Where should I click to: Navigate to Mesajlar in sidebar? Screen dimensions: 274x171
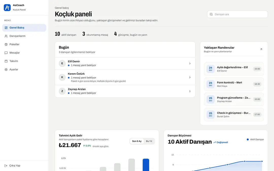pos(24,53)
